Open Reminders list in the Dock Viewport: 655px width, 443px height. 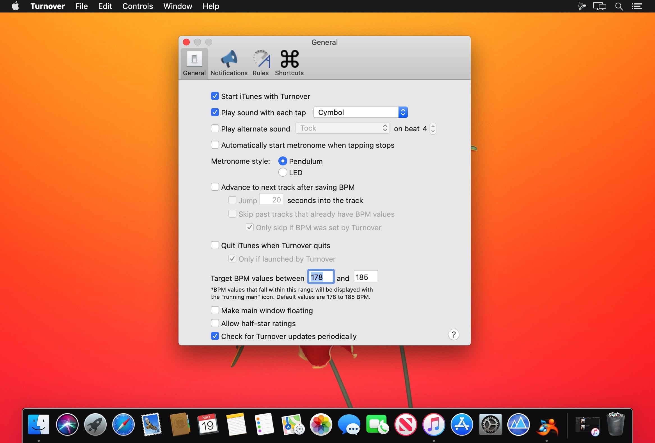(x=264, y=424)
